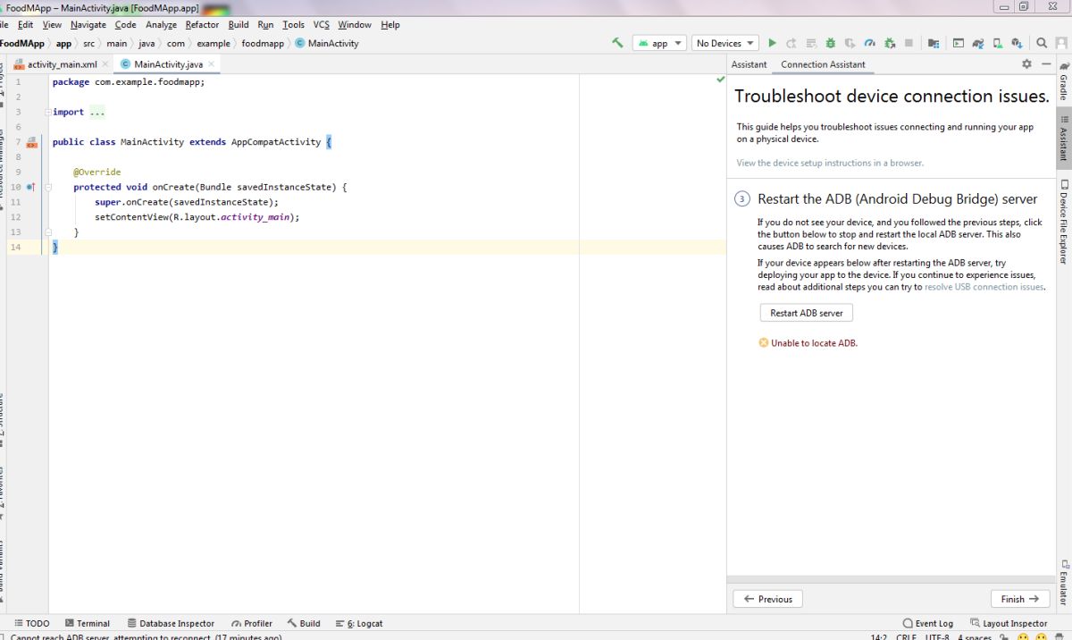The image size is (1072, 640).
Task: Open the Refactor menu
Action: (x=202, y=25)
